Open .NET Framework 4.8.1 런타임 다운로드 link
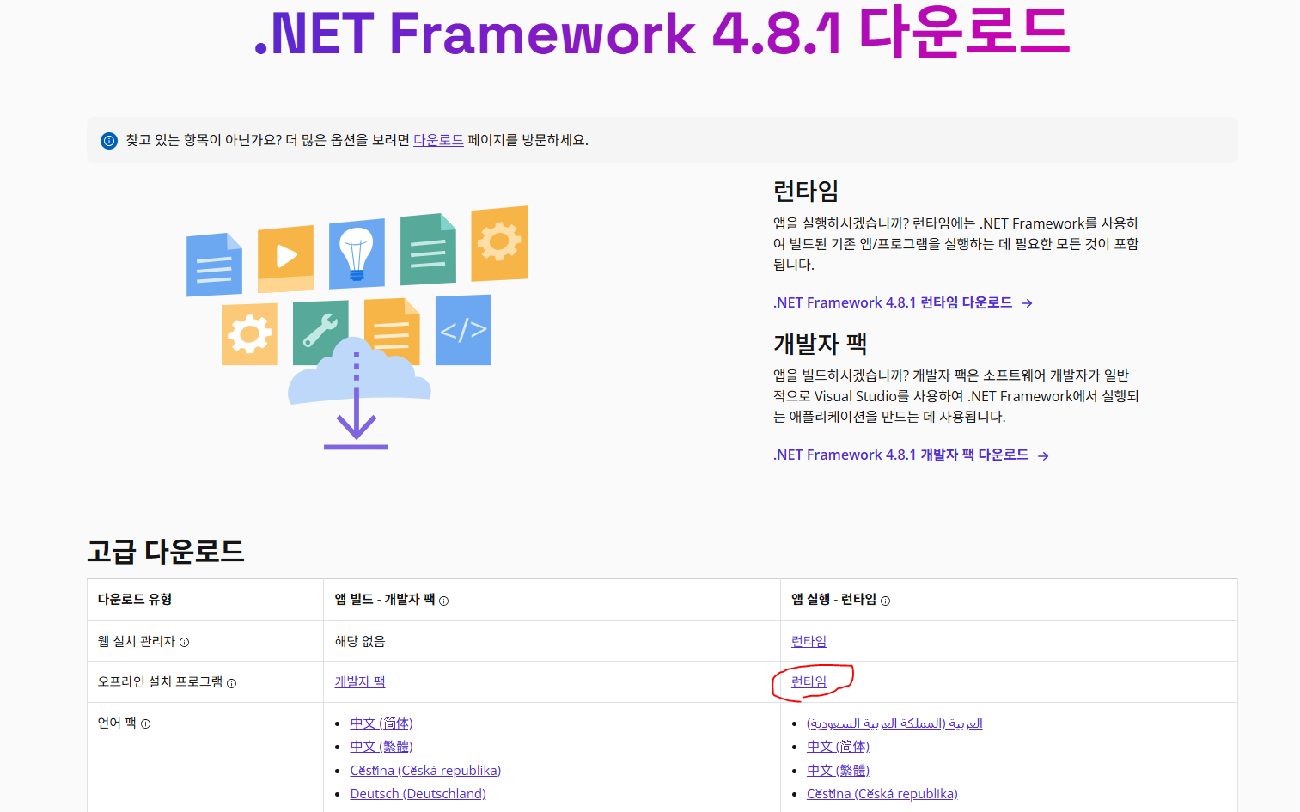The height and width of the screenshot is (812, 1300). coord(893,302)
